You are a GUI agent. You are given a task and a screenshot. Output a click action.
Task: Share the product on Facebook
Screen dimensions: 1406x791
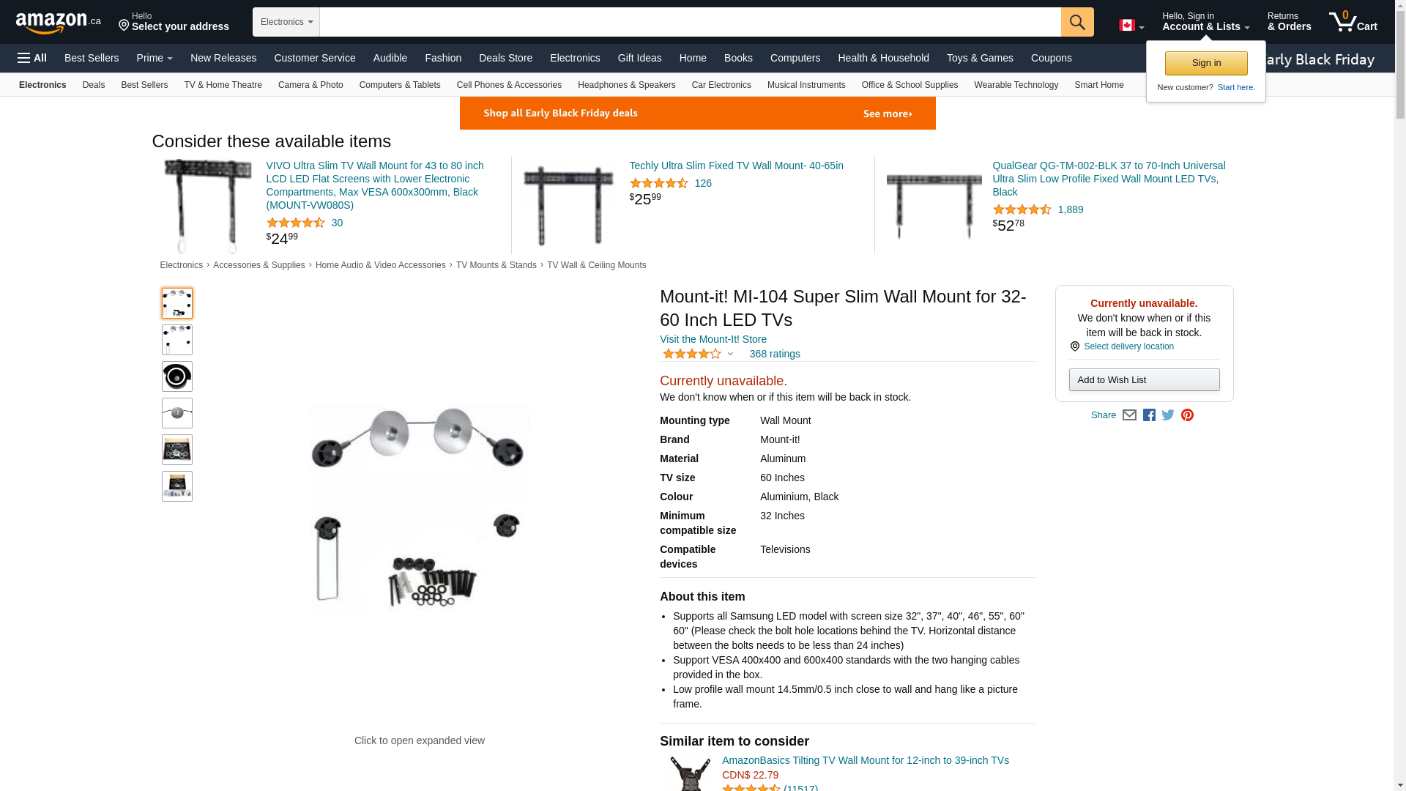pyautogui.click(x=1149, y=415)
